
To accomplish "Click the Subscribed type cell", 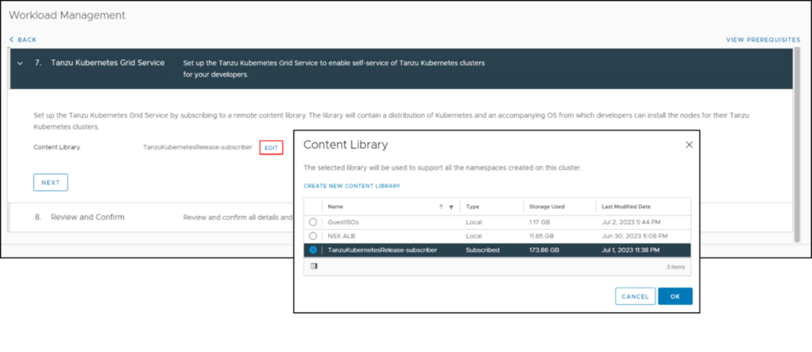I will [483, 250].
